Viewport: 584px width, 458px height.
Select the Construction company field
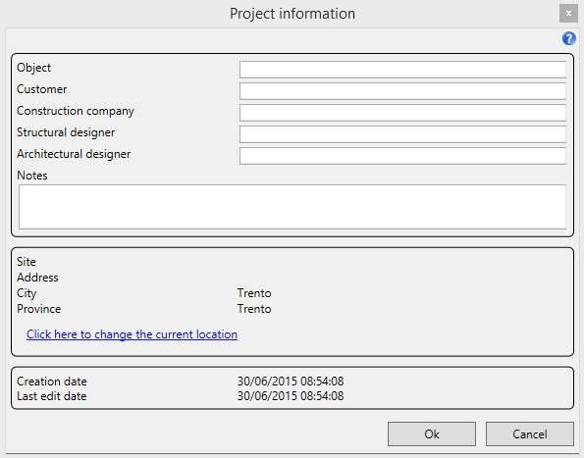click(402, 113)
